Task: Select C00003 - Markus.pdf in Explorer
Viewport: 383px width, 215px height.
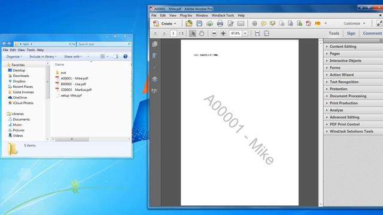Action: pos(73,90)
